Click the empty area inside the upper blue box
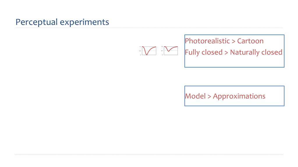 (234, 61)
